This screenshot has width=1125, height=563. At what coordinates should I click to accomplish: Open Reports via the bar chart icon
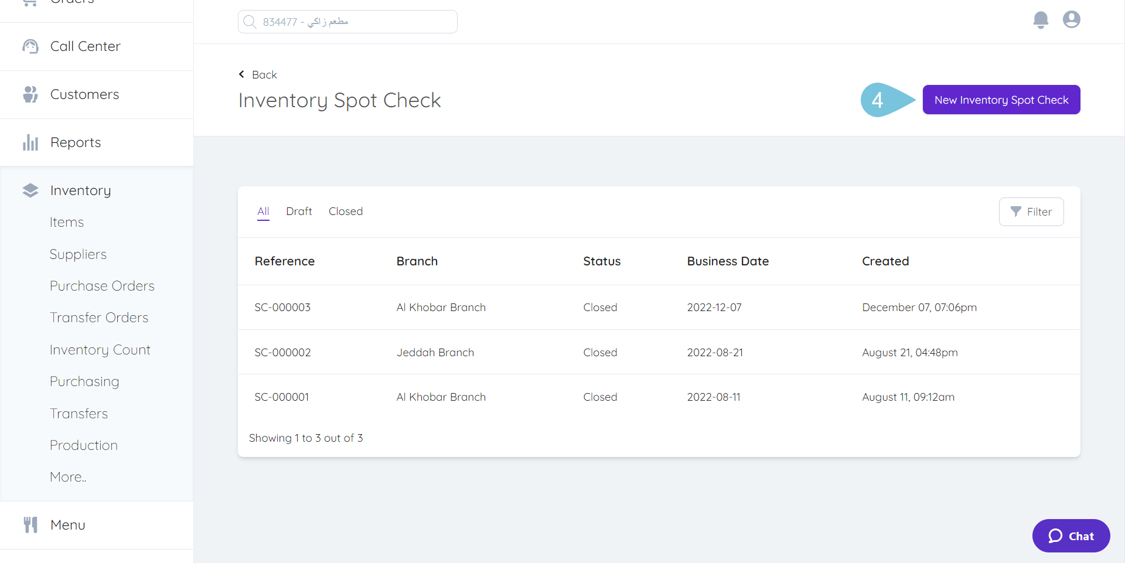[x=30, y=142]
